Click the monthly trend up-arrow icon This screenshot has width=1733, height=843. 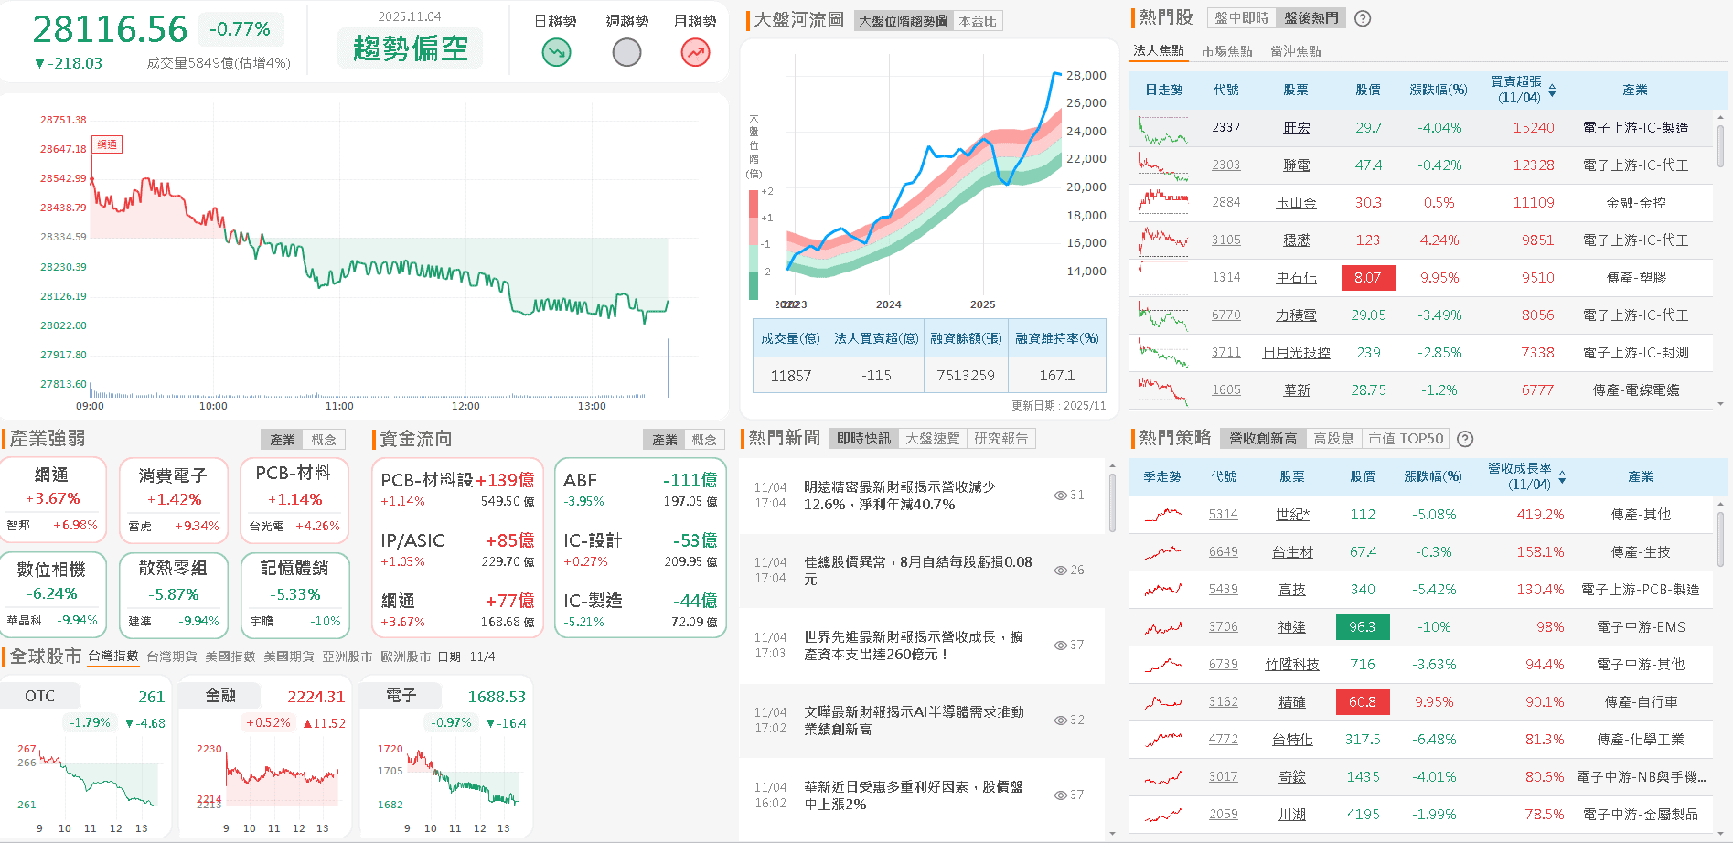[695, 53]
